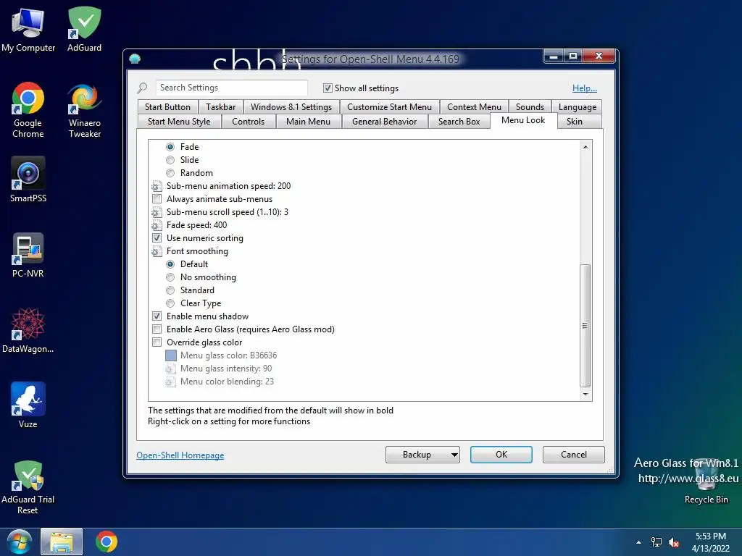Screen dimensions: 742x556
Task: Click the scrollbar down arrow
Action: point(585,395)
